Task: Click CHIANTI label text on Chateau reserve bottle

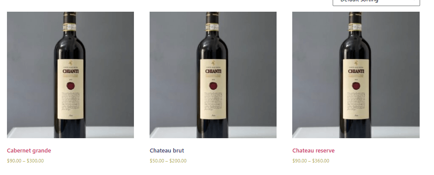Action: [x=356, y=71]
